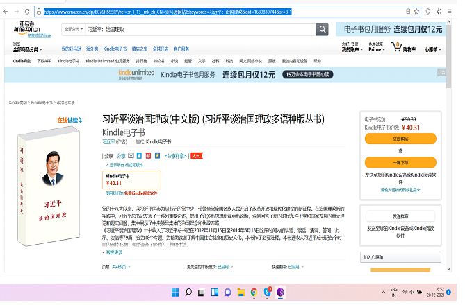
Task: Reload the page with the refresh icon
Action: [x=27, y=12]
